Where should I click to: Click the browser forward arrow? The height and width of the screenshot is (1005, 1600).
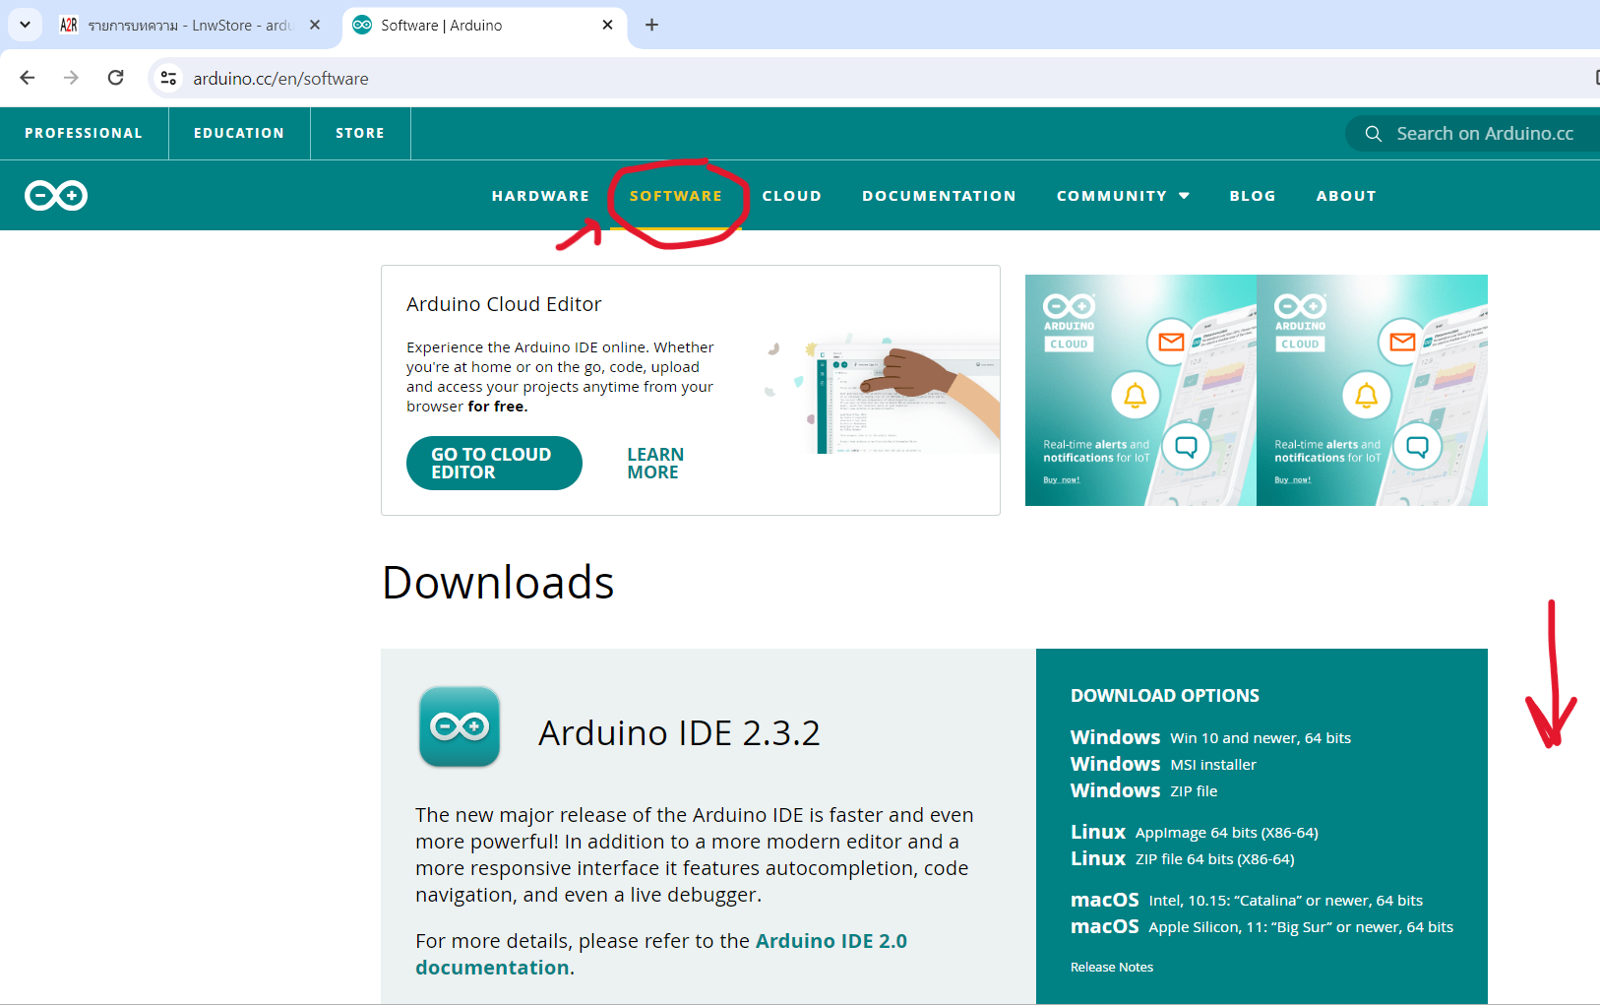click(71, 78)
